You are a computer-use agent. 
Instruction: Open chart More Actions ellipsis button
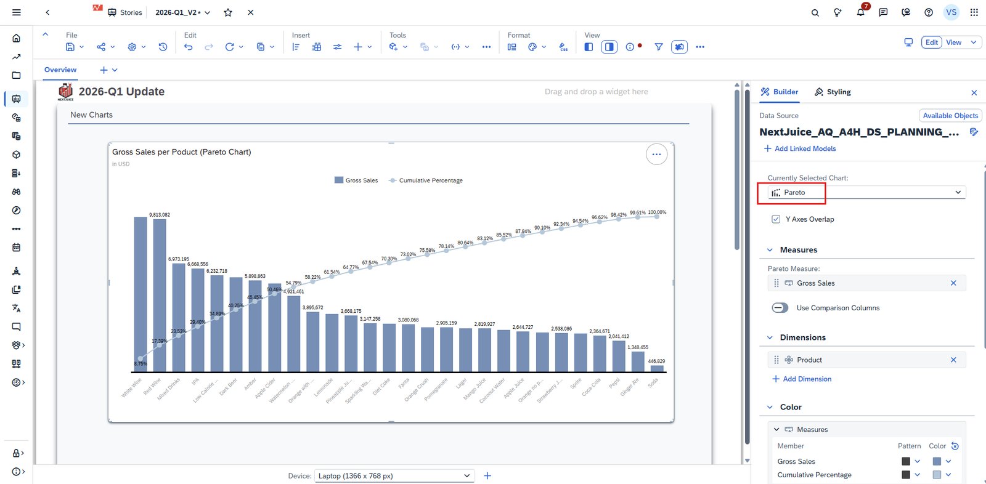[x=656, y=154]
